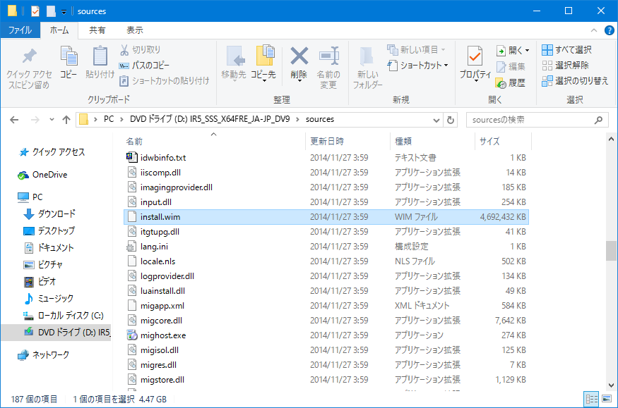Image resolution: width=618 pixels, height=408 pixels.
Task: Expand the ショートカット dropdown arrow
Action: [x=446, y=66]
